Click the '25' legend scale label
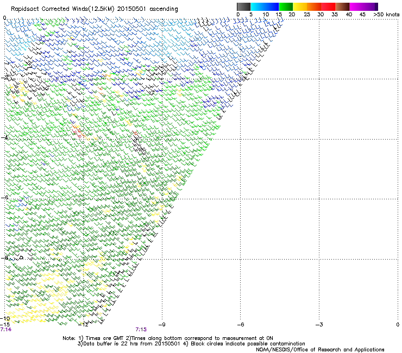 [x=307, y=15]
